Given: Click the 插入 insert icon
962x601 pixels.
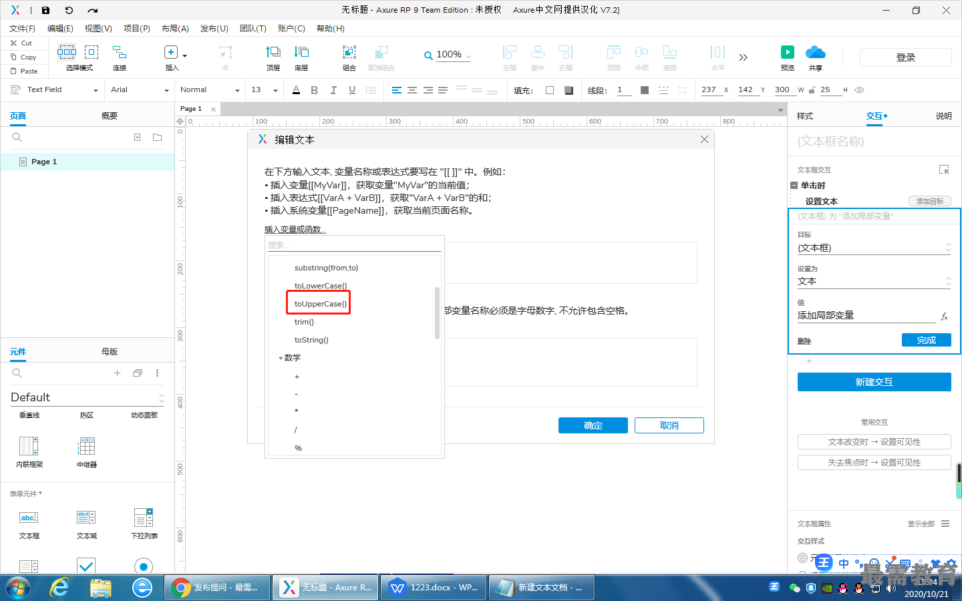Looking at the screenshot, I should (171, 52).
